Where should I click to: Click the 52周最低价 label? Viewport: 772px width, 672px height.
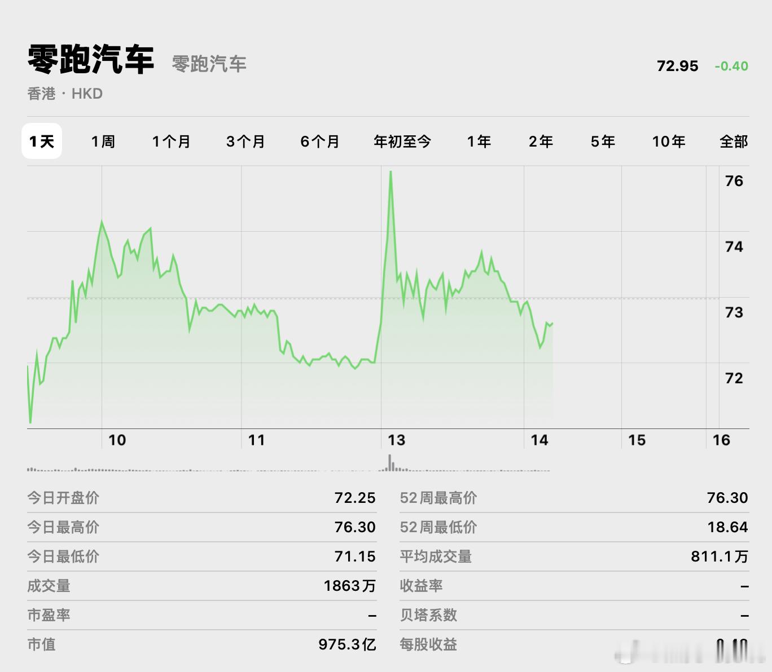(438, 527)
